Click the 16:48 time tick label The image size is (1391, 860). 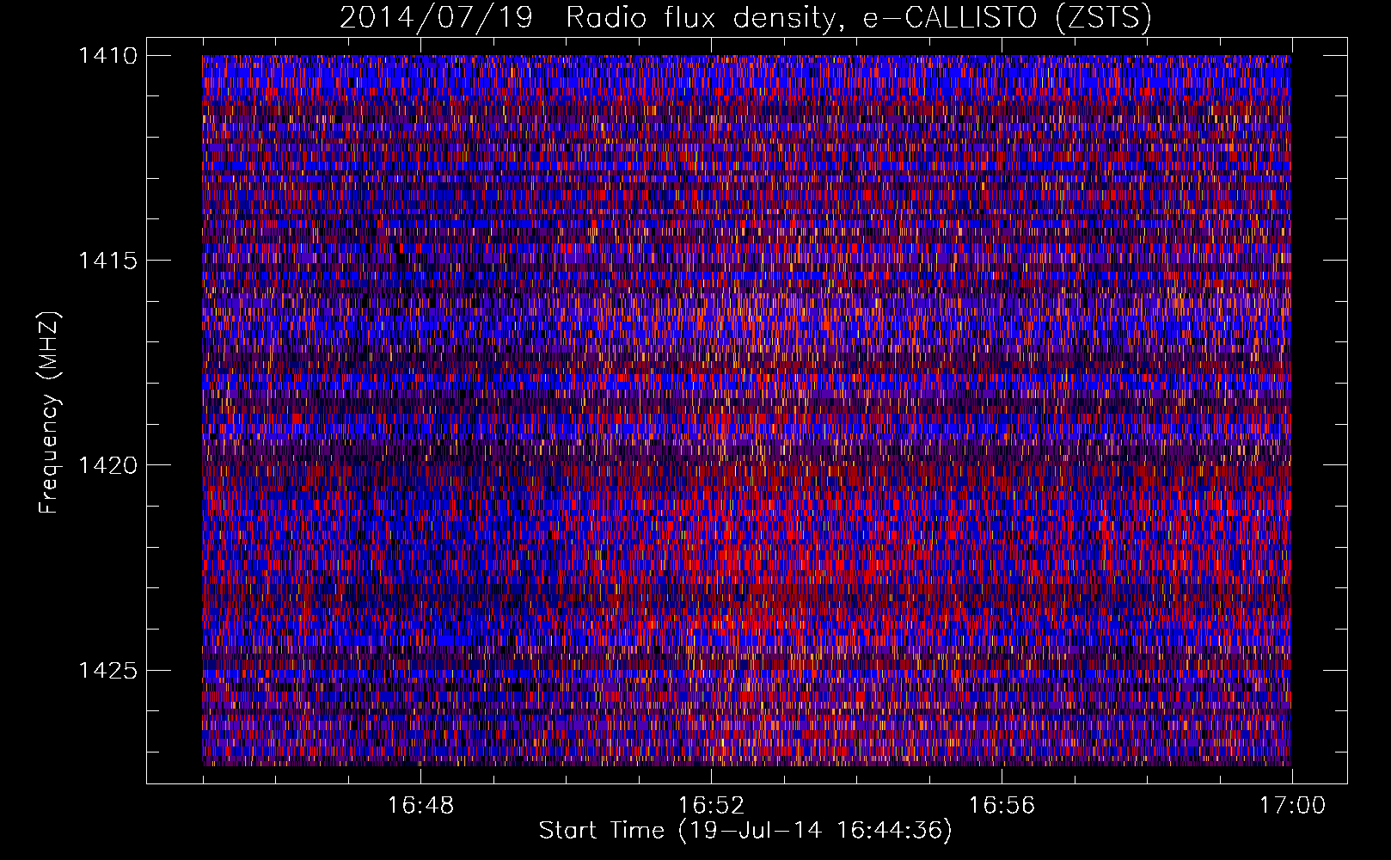point(420,806)
